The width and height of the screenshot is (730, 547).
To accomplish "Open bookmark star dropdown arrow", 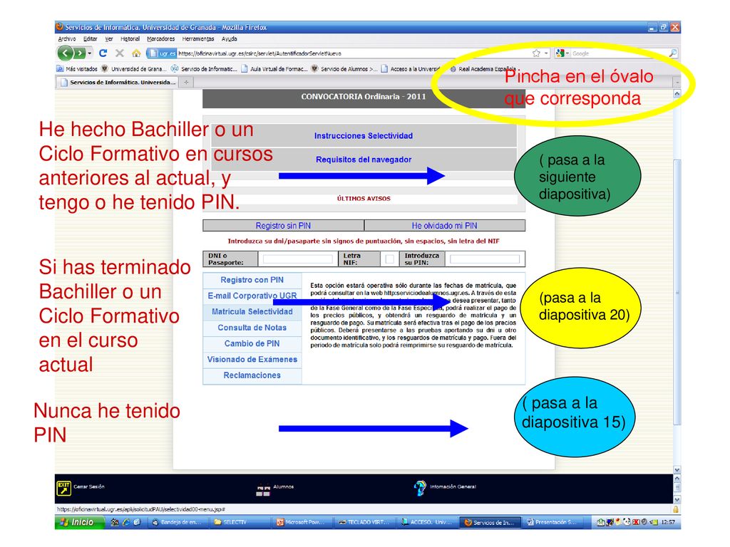I will pos(546,53).
